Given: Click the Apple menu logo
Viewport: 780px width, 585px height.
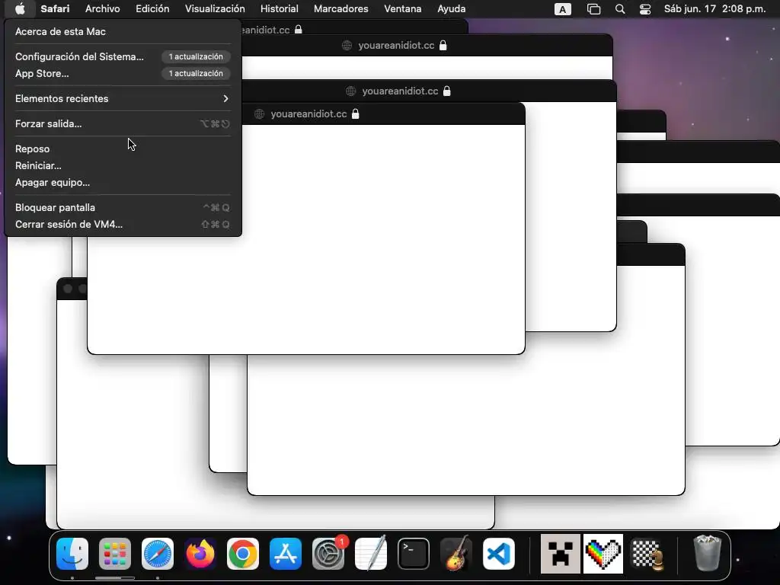Looking at the screenshot, I should coord(20,8).
